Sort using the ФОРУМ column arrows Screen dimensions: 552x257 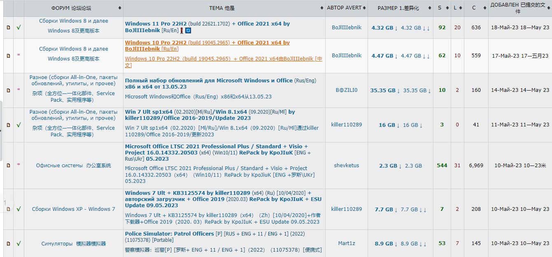tap(119, 7)
